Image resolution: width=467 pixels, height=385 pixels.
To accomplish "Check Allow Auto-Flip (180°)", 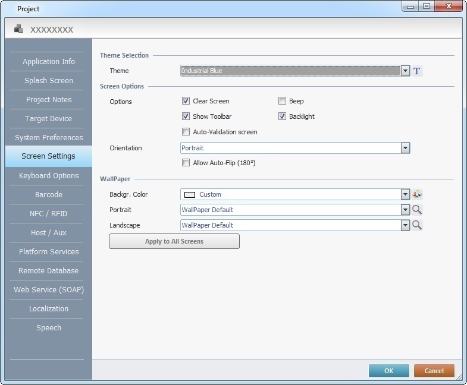I will point(186,163).
